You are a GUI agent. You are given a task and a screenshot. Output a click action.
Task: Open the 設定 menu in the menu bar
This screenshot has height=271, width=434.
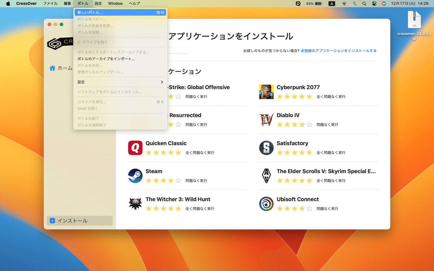click(98, 4)
